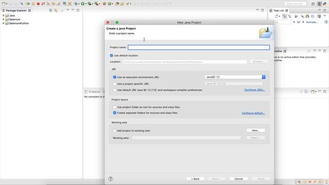This screenshot has width=329, height=185.
Task: Uncheck Use default location checkbox
Action: 112,55
